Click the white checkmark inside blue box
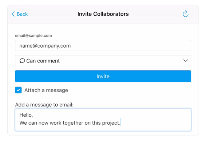 [18, 90]
